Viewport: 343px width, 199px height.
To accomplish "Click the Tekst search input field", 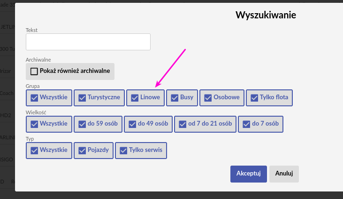I will (x=88, y=42).
